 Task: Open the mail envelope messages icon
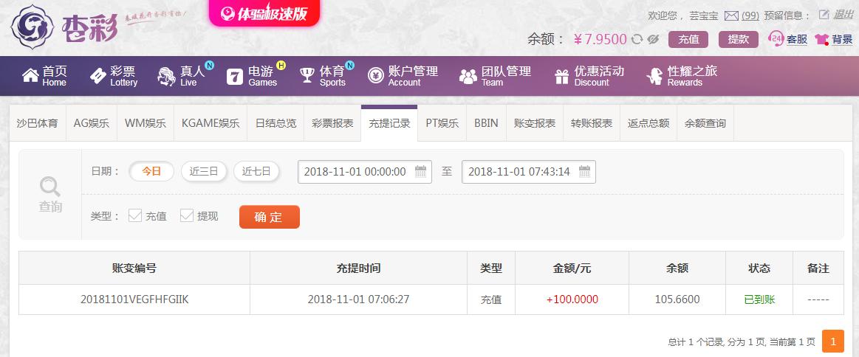point(731,15)
